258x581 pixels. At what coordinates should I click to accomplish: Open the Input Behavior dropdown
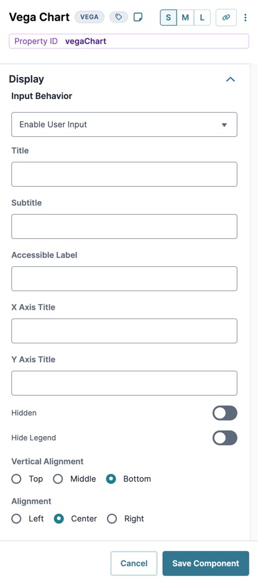pos(124,124)
